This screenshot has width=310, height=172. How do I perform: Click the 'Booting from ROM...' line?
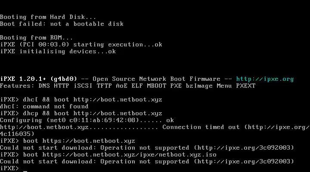tap(36, 37)
